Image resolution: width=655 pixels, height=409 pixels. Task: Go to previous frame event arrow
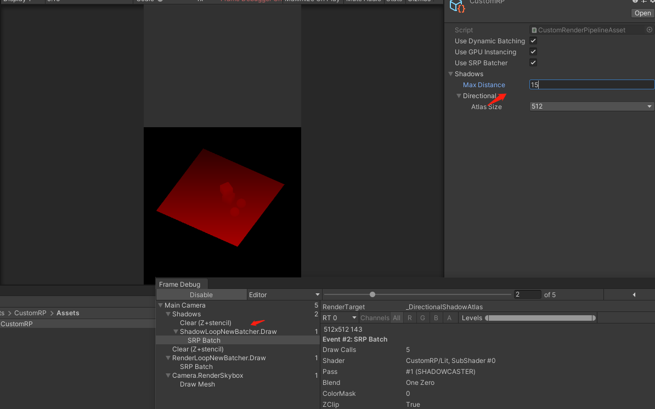pos(634,295)
